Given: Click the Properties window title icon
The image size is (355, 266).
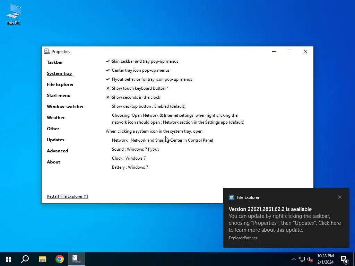Looking at the screenshot, I should pos(47,51).
